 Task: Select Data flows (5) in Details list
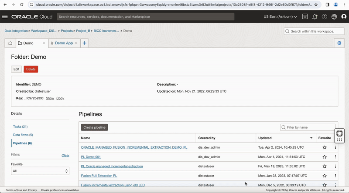click(x=23, y=135)
